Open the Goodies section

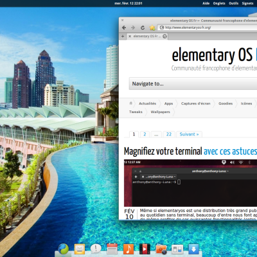(x=226, y=103)
